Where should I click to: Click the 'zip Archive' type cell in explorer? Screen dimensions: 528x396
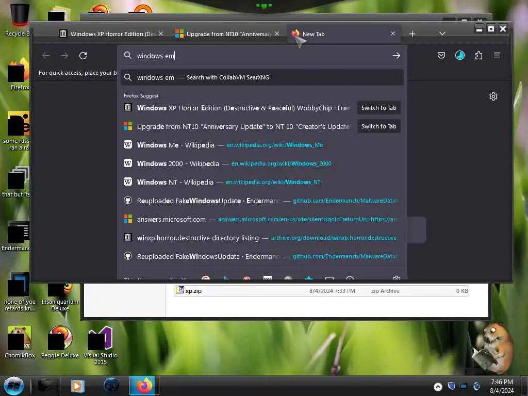click(385, 291)
